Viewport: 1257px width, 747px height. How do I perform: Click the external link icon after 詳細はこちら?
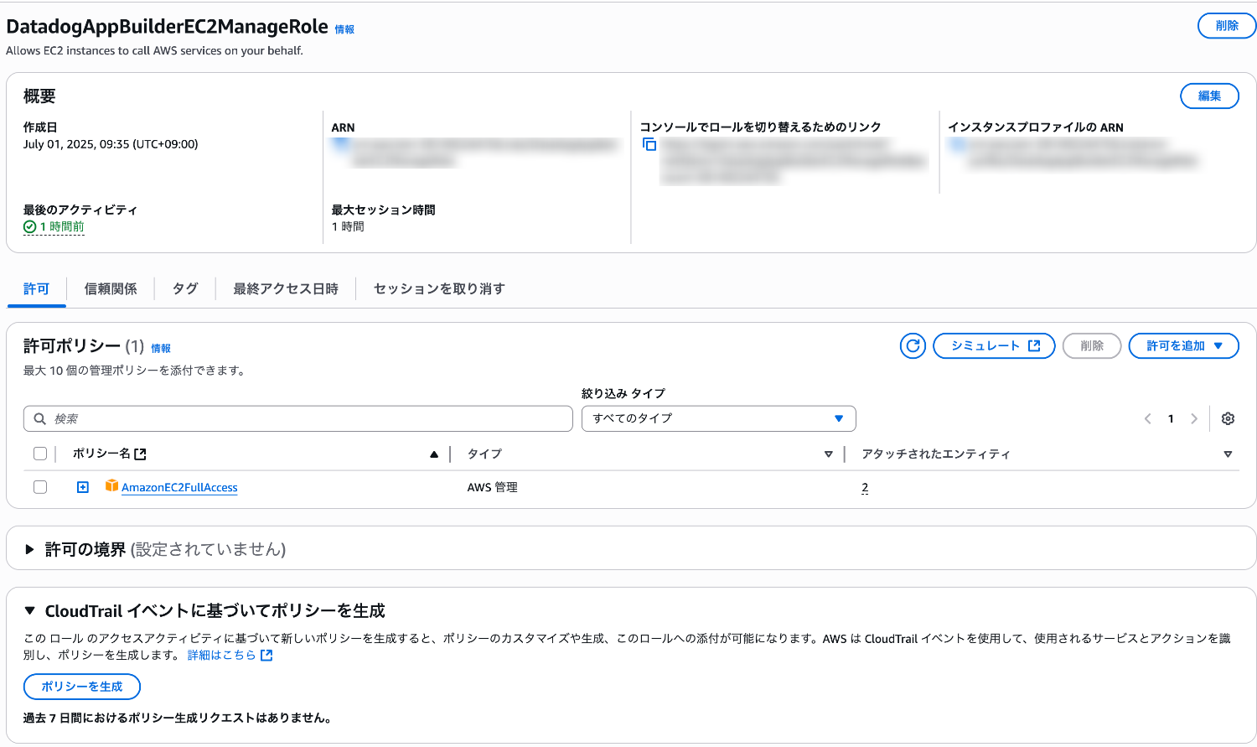click(x=266, y=655)
